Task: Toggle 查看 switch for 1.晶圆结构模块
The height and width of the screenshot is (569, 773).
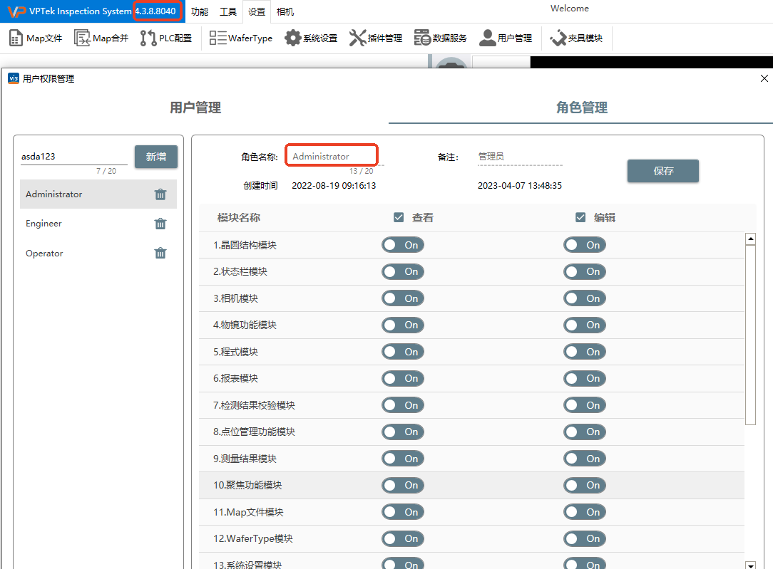Action: coord(403,245)
